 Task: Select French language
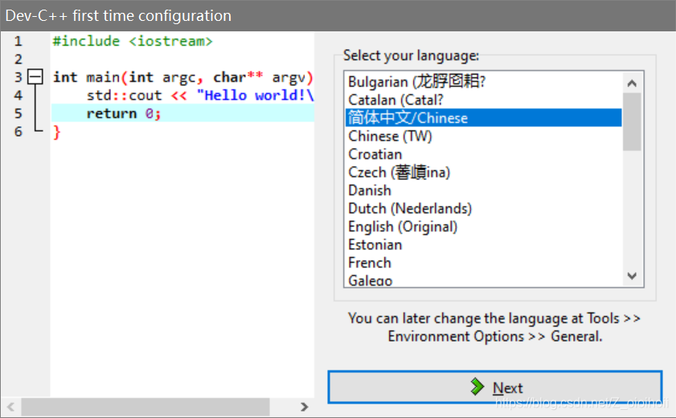483,262
